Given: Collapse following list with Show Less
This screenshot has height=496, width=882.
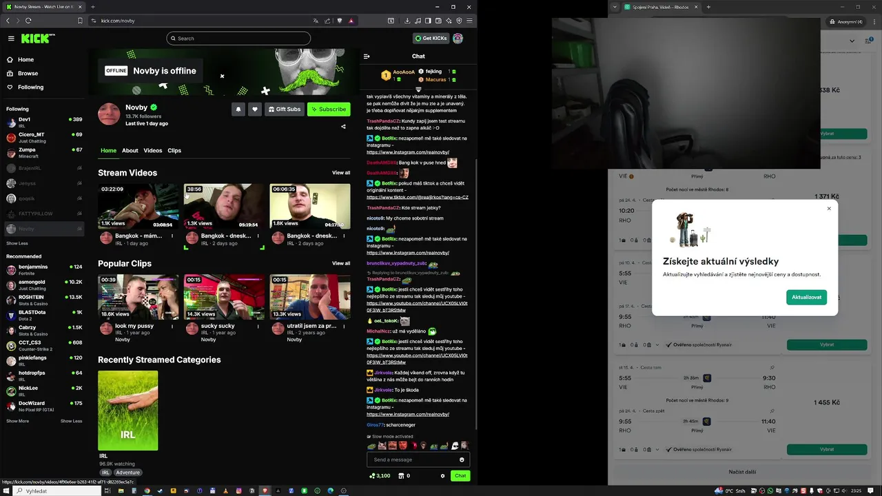Looking at the screenshot, I should click(17, 243).
